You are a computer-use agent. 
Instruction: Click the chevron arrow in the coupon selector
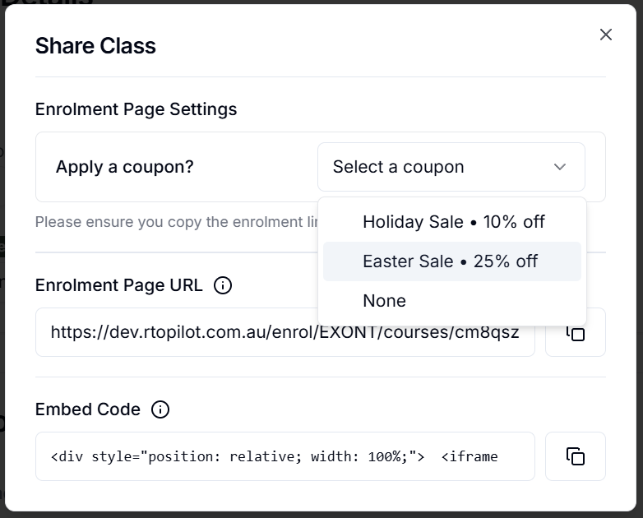[x=560, y=167]
